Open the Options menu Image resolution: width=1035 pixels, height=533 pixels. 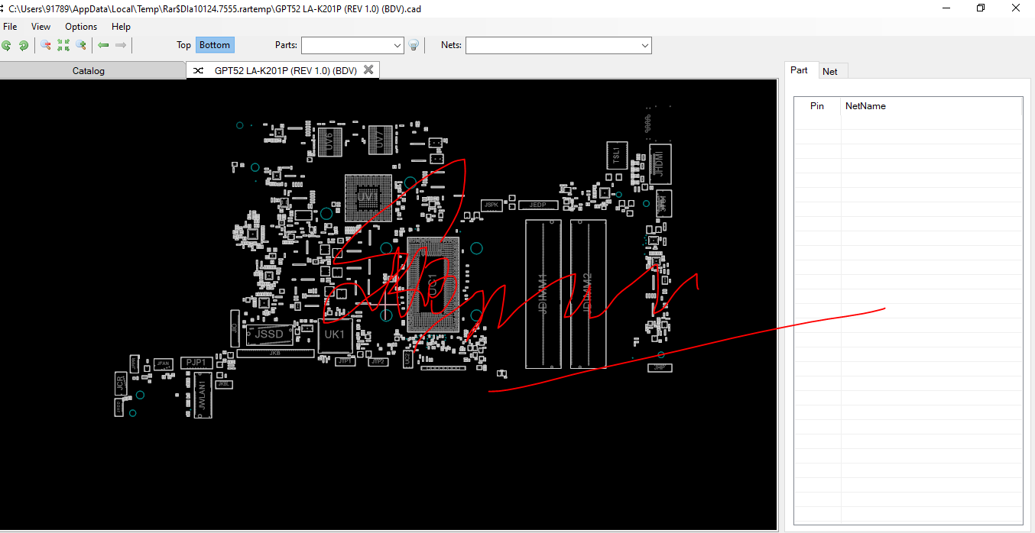[81, 26]
